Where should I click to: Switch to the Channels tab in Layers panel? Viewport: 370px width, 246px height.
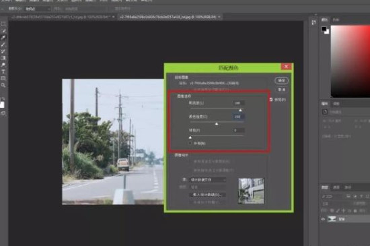336,187
